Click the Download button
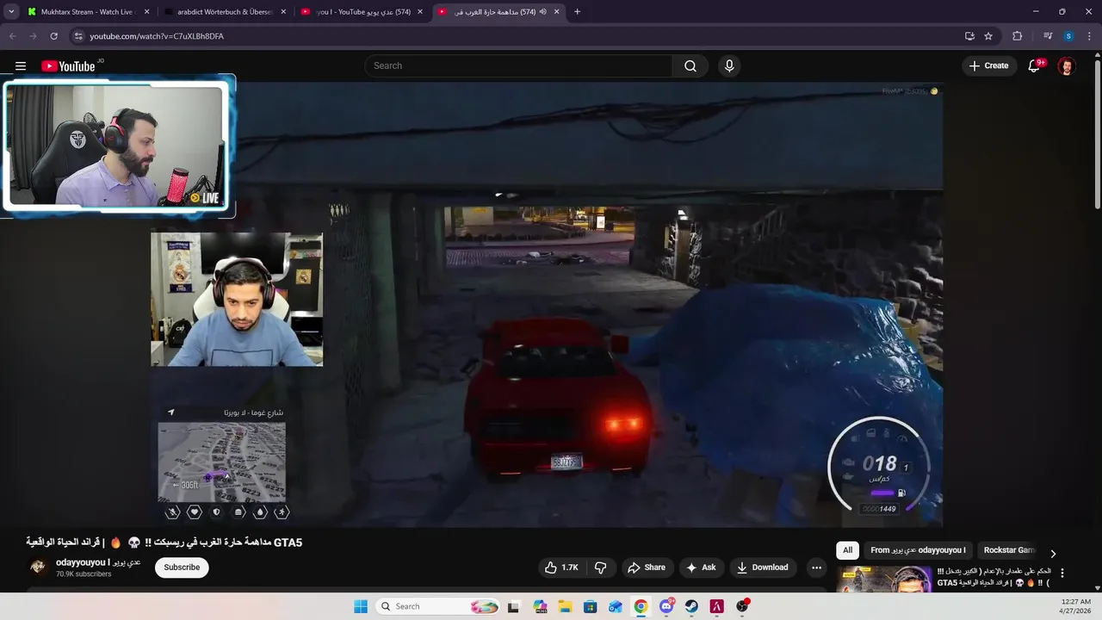Image resolution: width=1102 pixels, height=620 pixels. [763, 567]
